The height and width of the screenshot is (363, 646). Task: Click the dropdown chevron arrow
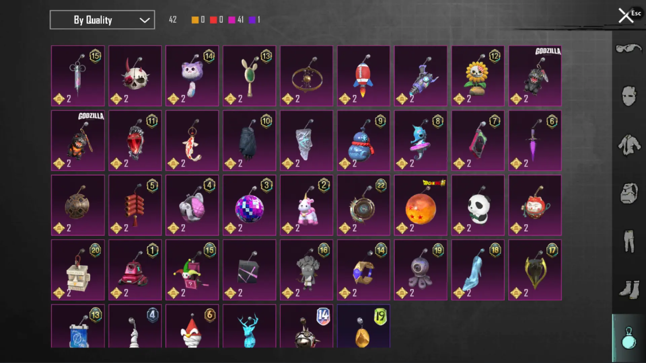(144, 21)
